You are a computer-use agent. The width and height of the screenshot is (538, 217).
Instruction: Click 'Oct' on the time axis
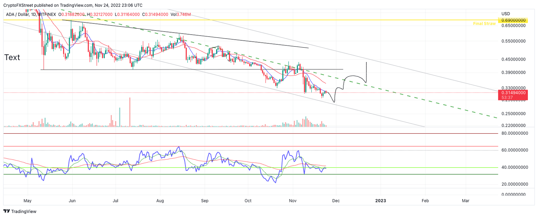coord(248,201)
